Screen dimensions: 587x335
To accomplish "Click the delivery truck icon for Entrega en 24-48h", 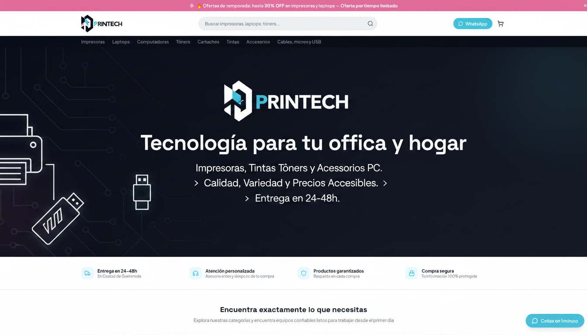I will tap(87, 273).
